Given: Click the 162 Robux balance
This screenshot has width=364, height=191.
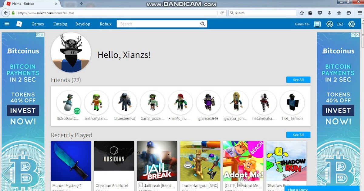Looking at the screenshot, I should pyautogui.click(x=340, y=24).
